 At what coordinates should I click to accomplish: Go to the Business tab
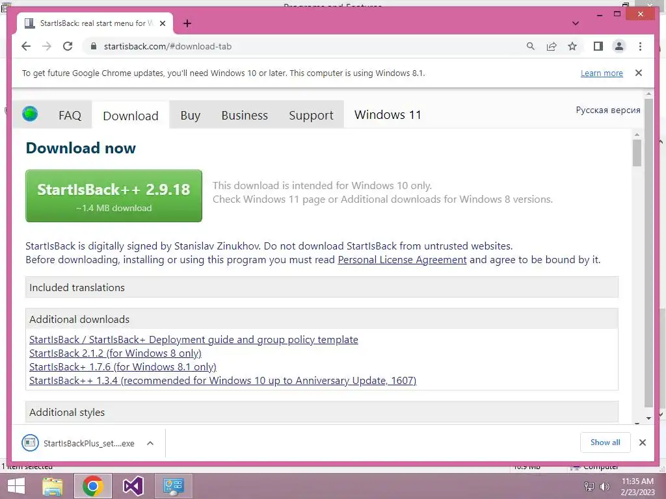pyautogui.click(x=245, y=115)
